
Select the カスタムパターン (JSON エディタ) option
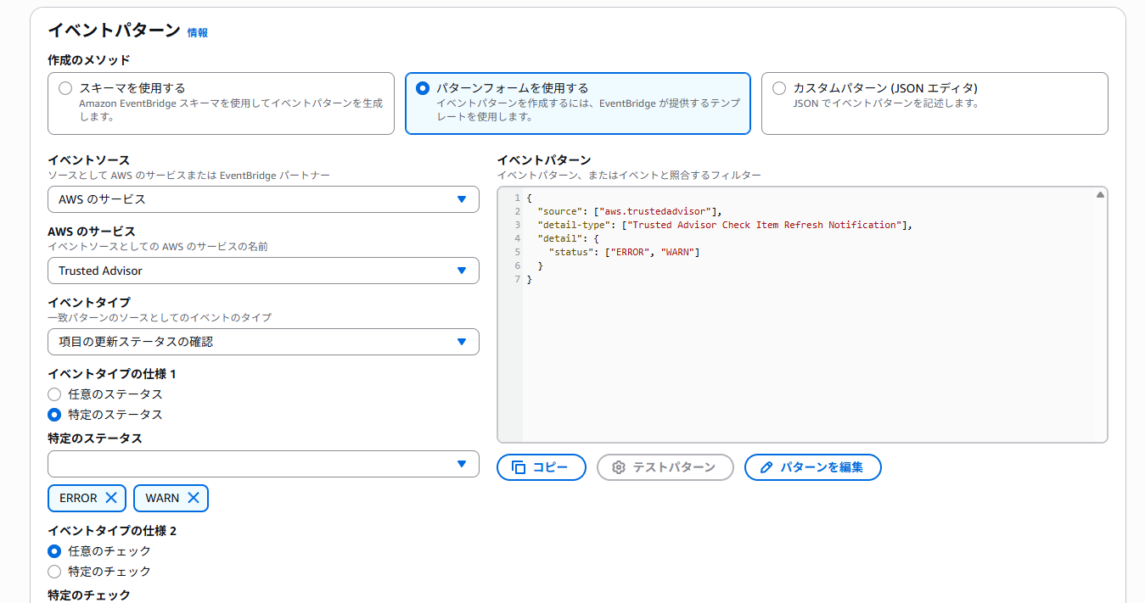[x=779, y=88]
